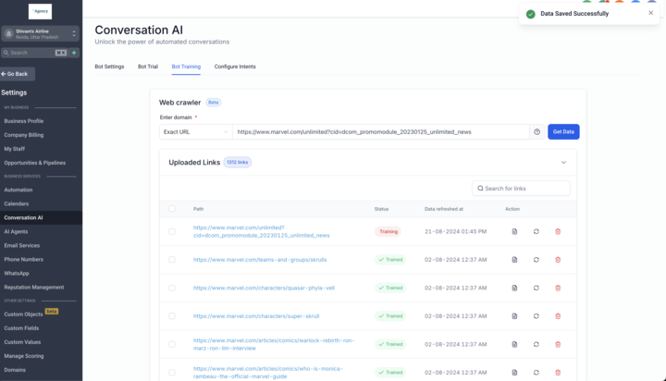This screenshot has width=666, height=381.
Task: Dismiss the Data Saved Successfully notification
Action: click(651, 13)
